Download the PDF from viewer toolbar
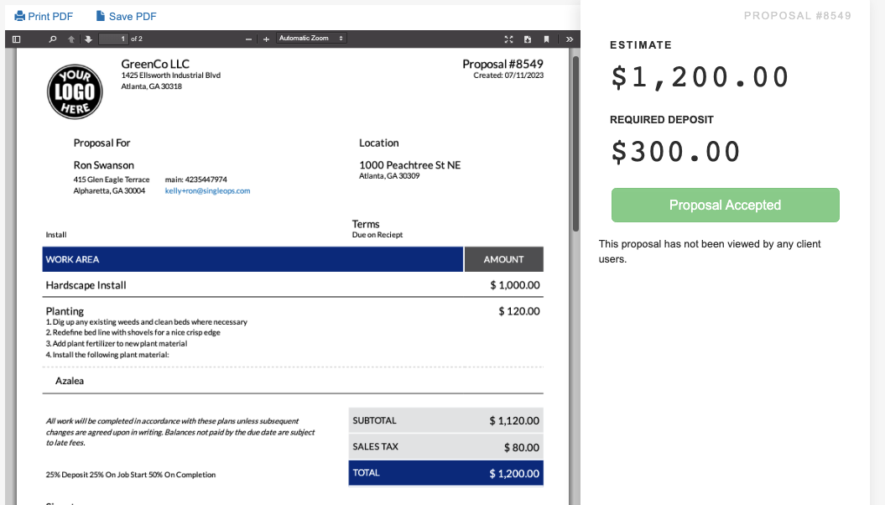 (528, 39)
